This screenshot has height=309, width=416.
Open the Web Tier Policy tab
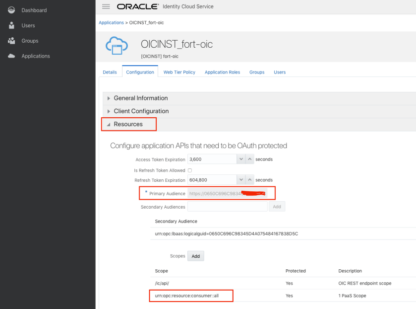click(179, 72)
